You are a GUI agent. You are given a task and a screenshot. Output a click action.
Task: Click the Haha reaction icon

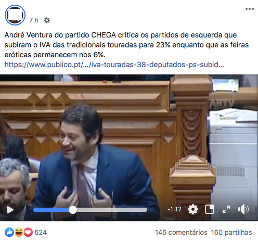[x=19, y=232]
